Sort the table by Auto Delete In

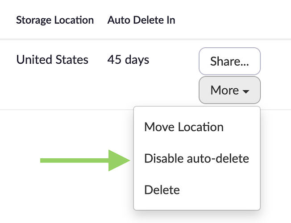pos(141,20)
